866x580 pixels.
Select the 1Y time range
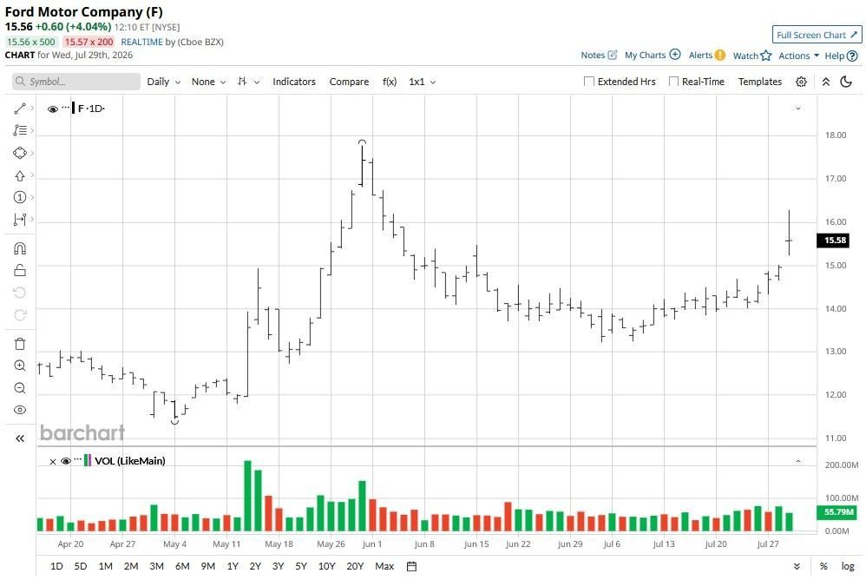(x=233, y=566)
